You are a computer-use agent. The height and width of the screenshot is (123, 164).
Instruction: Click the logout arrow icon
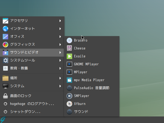point(5,104)
